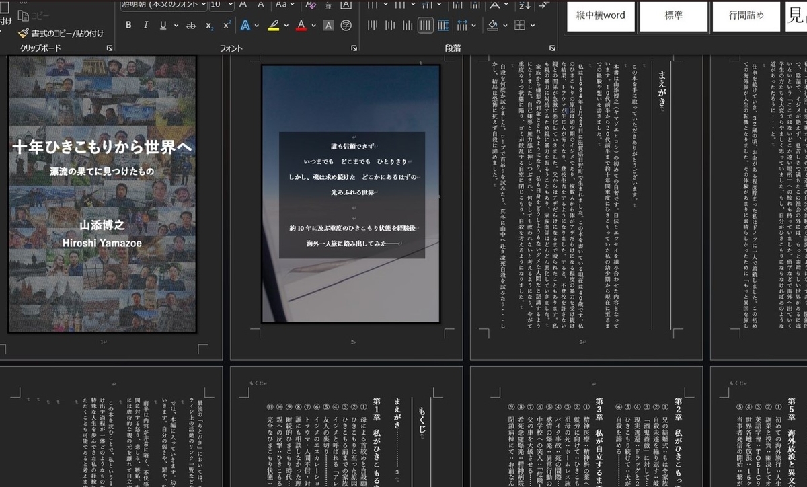Expand the Borders dropdown arrow

pyautogui.click(x=532, y=26)
